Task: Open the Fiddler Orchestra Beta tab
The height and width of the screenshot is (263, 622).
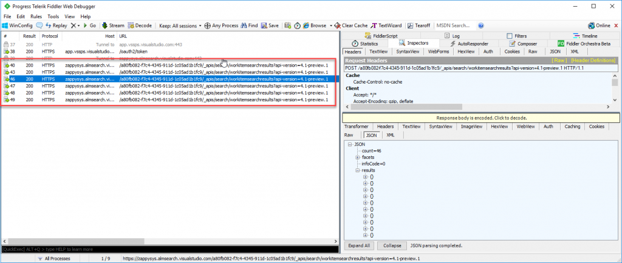Action: coord(584,44)
